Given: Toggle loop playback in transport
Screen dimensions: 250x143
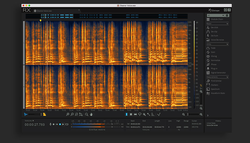Looking at the screenshot, I should click(x=67, y=124).
